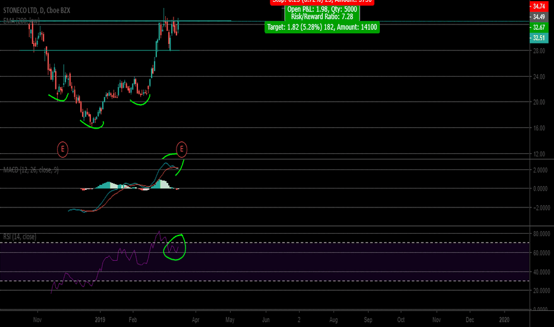Click the RSI 60.0000 axis value
This screenshot has width=554, height=327.
click(x=542, y=253)
